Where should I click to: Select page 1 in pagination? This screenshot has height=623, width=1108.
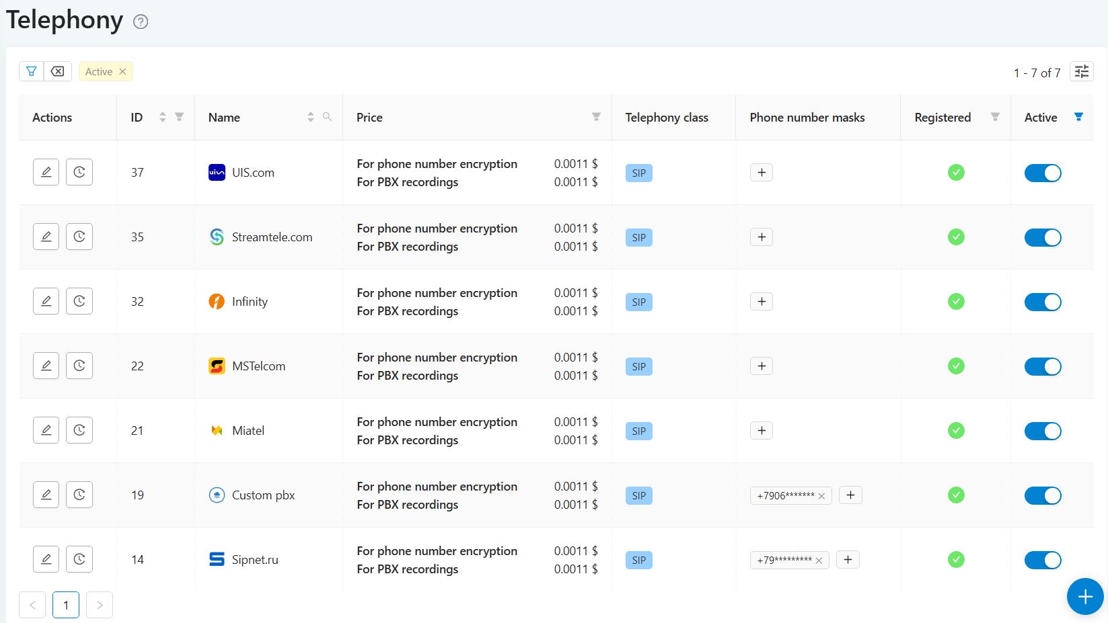click(66, 605)
